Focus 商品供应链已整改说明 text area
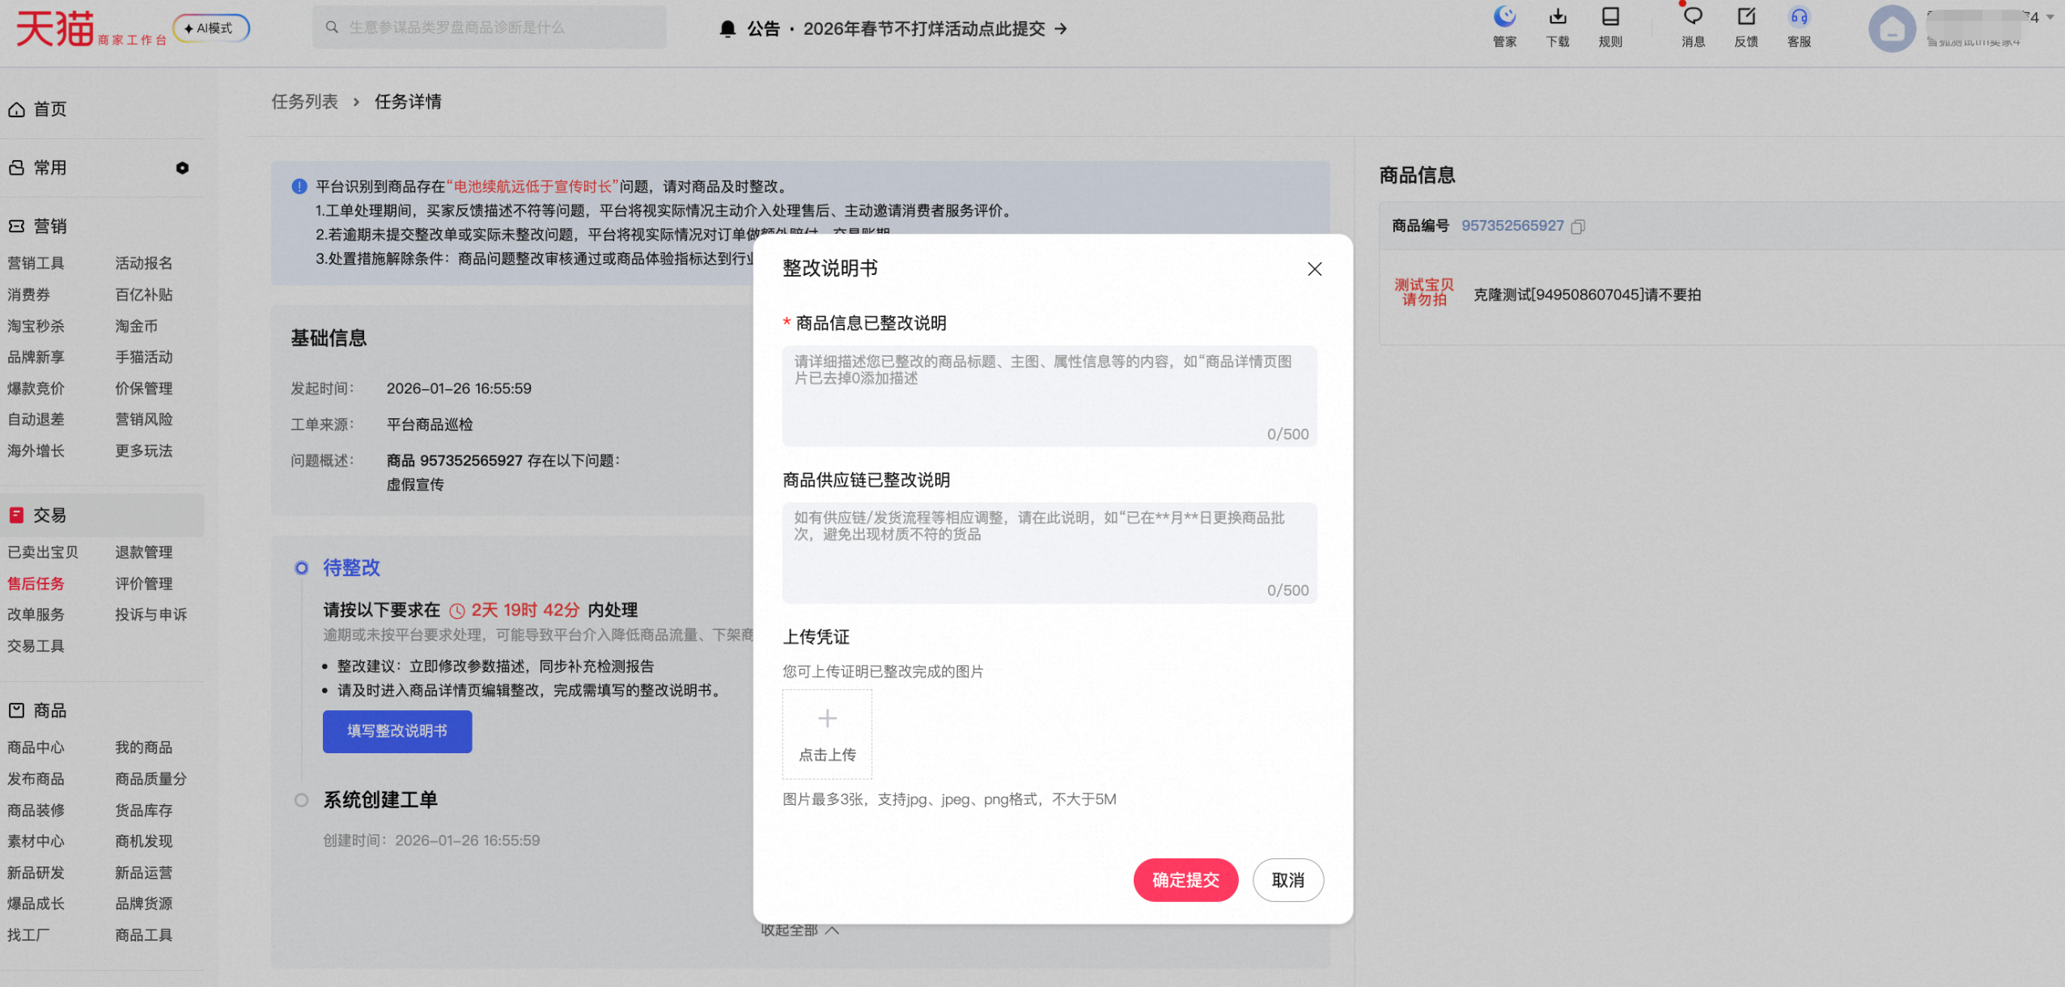Image resolution: width=2065 pixels, height=987 pixels. (1049, 553)
